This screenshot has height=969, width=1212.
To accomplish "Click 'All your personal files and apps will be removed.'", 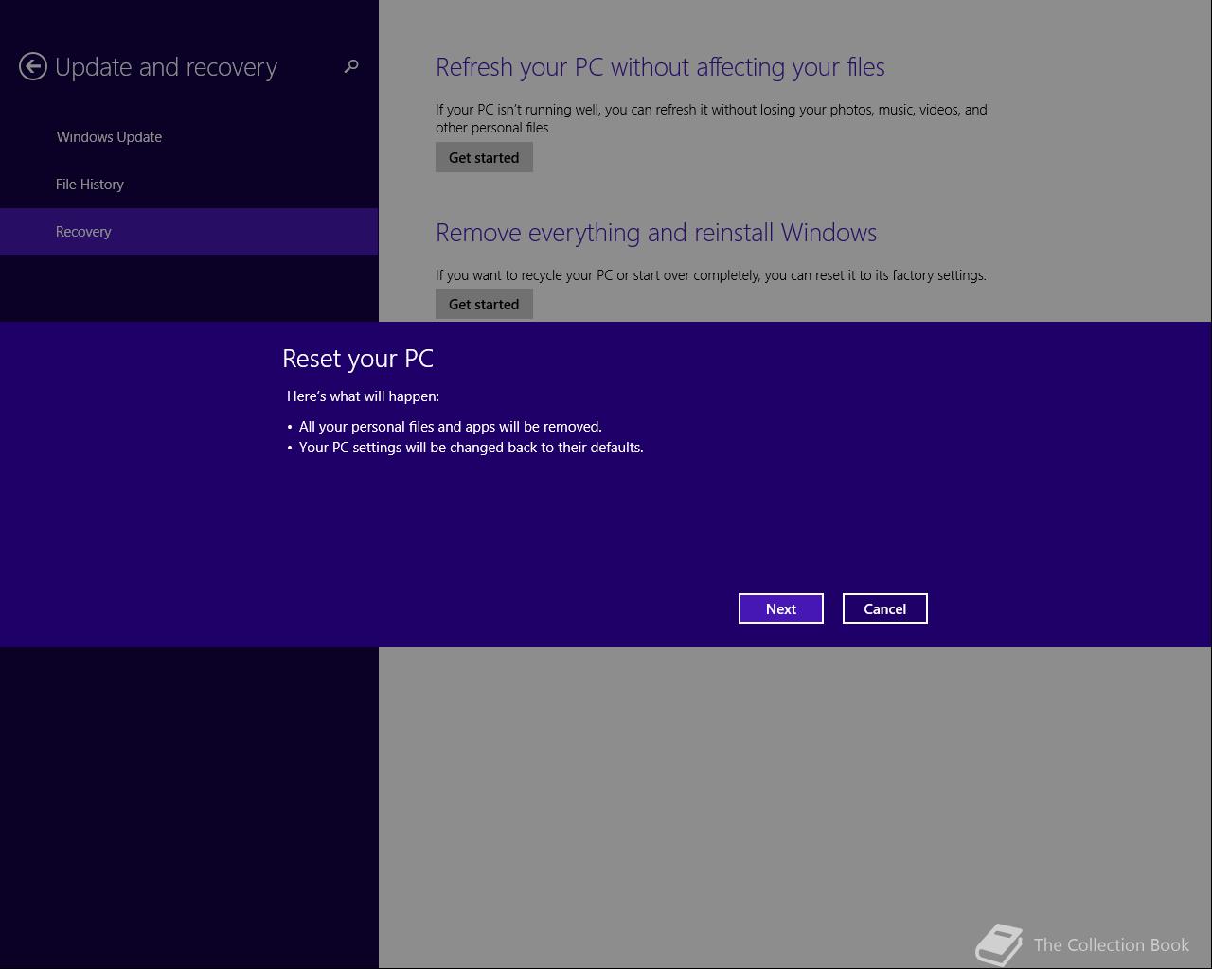I will click(x=451, y=427).
